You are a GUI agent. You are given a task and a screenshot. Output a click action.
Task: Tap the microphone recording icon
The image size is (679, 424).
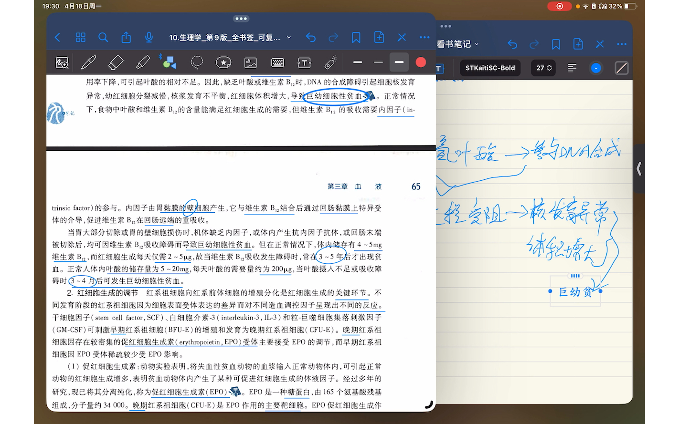[x=149, y=37]
